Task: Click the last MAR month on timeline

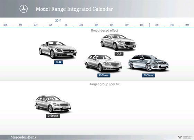Action: [187, 25]
